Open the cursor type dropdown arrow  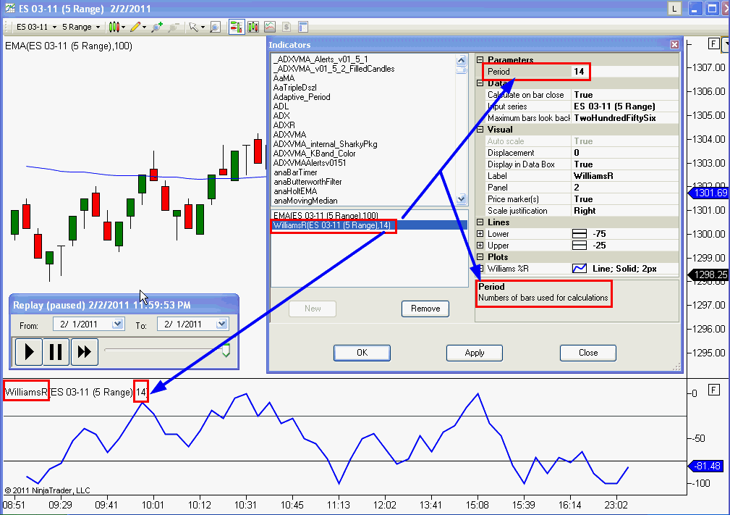coord(203,27)
